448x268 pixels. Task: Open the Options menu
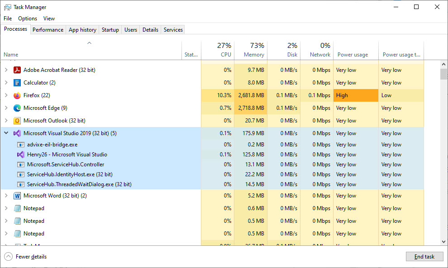click(x=27, y=19)
